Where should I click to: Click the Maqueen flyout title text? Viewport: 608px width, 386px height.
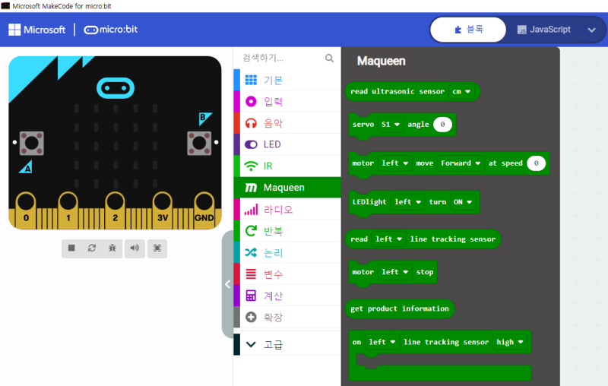click(x=382, y=61)
